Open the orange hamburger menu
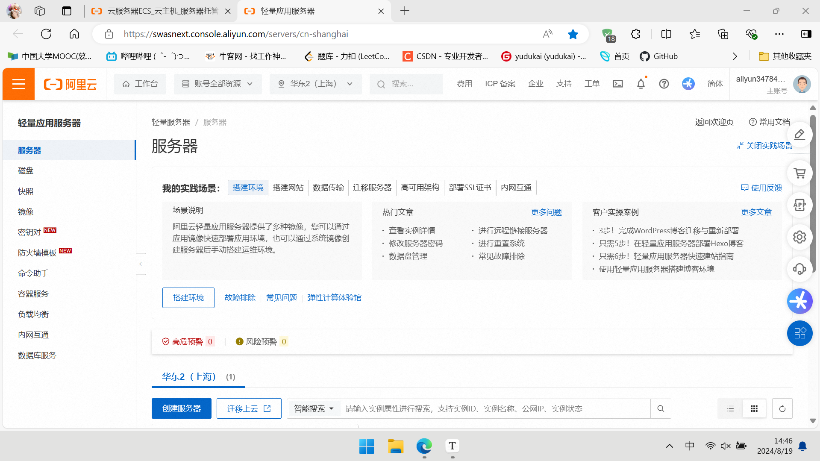Image resolution: width=820 pixels, height=461 pixels. point(18,84)
